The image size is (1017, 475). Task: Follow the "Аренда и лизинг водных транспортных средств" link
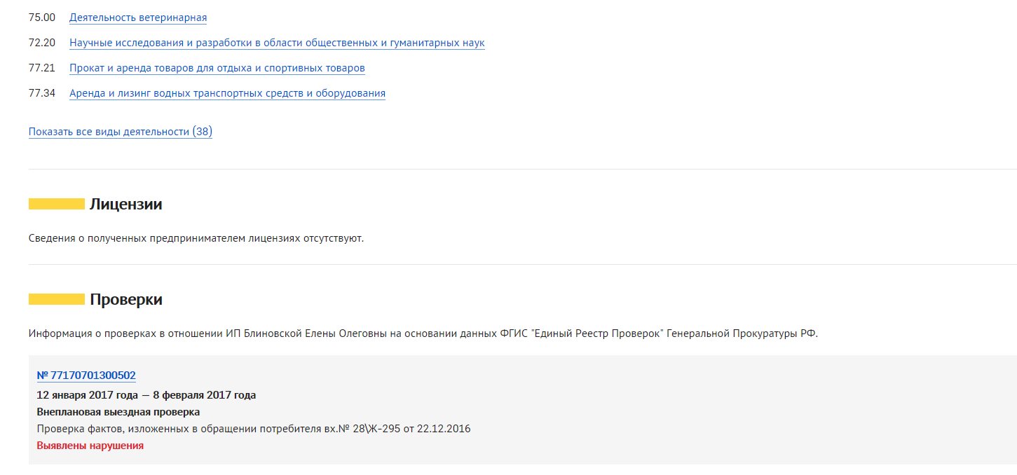(x=227, y=93)
